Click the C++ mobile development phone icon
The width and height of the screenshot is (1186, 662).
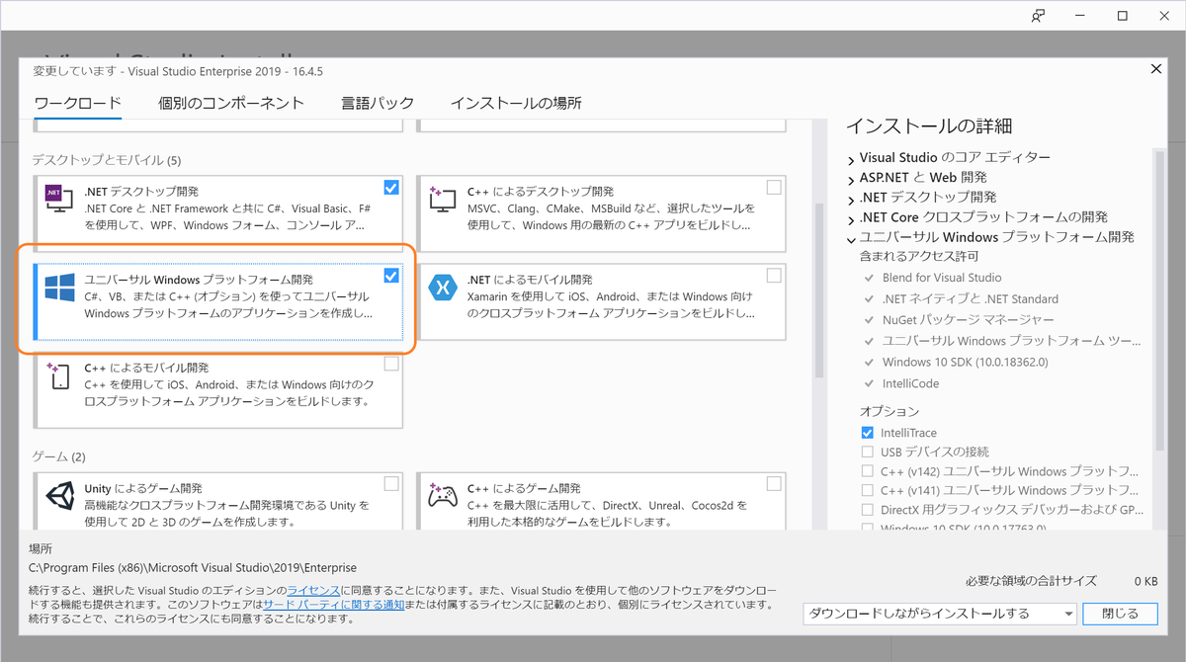[58, 374]
